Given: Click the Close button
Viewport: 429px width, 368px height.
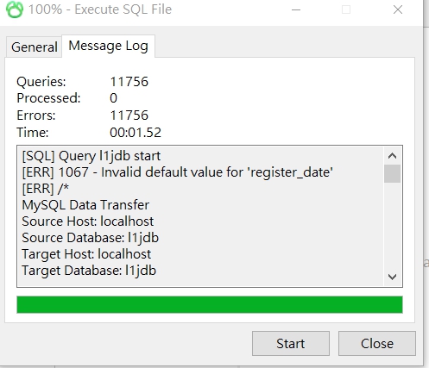Looking at the screenshot, I should (x=377, y=343).
